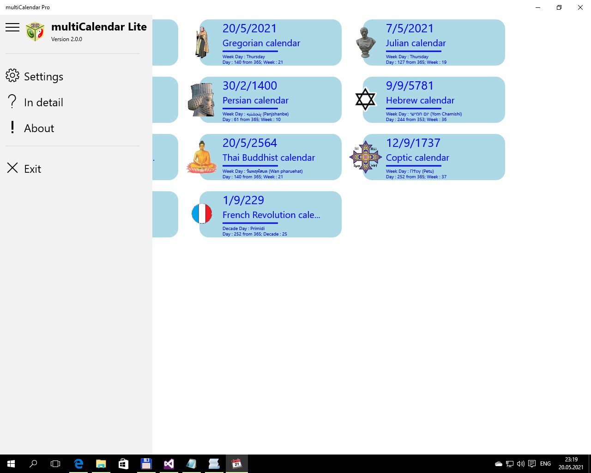The height and width of the screenshot is (473, 591).
Task: Click the Persian soldier relief icon
Action: 201,100
